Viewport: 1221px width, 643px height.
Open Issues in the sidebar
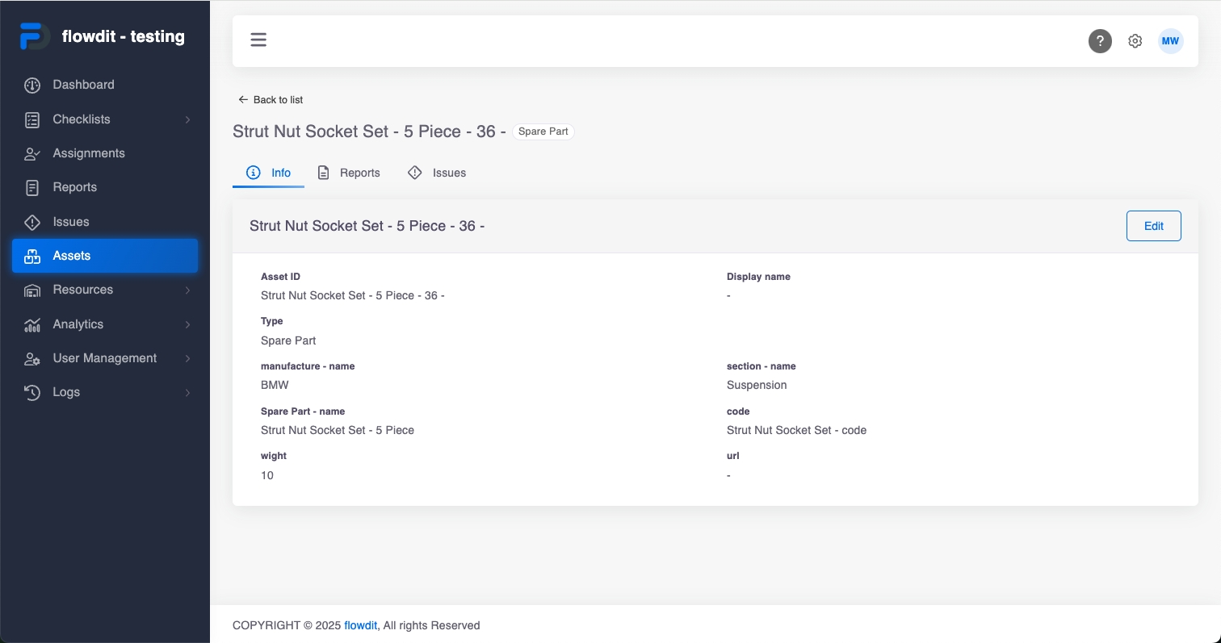(x=70, y=222)
